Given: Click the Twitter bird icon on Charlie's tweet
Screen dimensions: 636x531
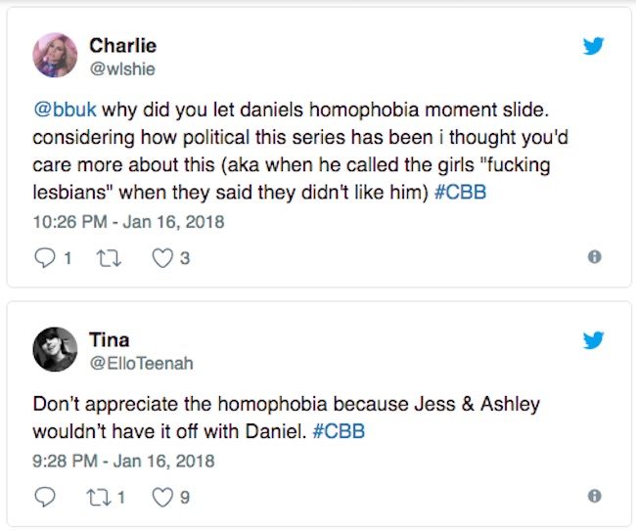Looking at the screenshot, I should pos(593,46).
